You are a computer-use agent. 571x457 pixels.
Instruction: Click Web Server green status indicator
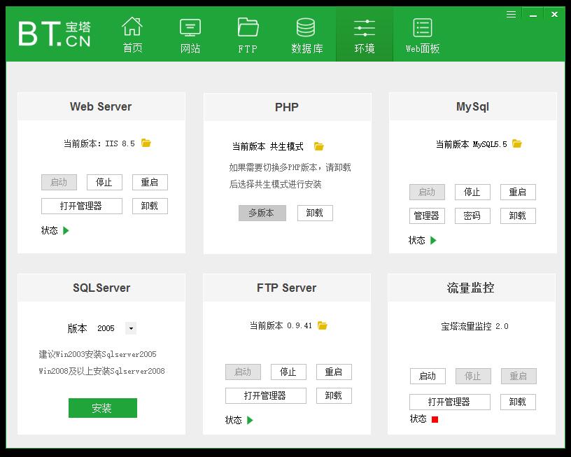click(66, 230)
